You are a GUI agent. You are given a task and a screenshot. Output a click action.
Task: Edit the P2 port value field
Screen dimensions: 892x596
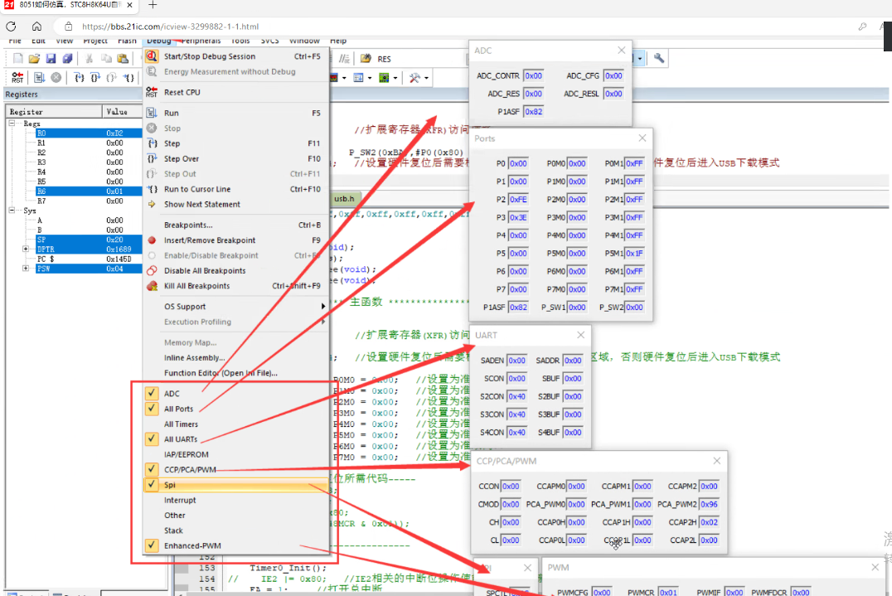pyautogui.click(x=517, y=199)
